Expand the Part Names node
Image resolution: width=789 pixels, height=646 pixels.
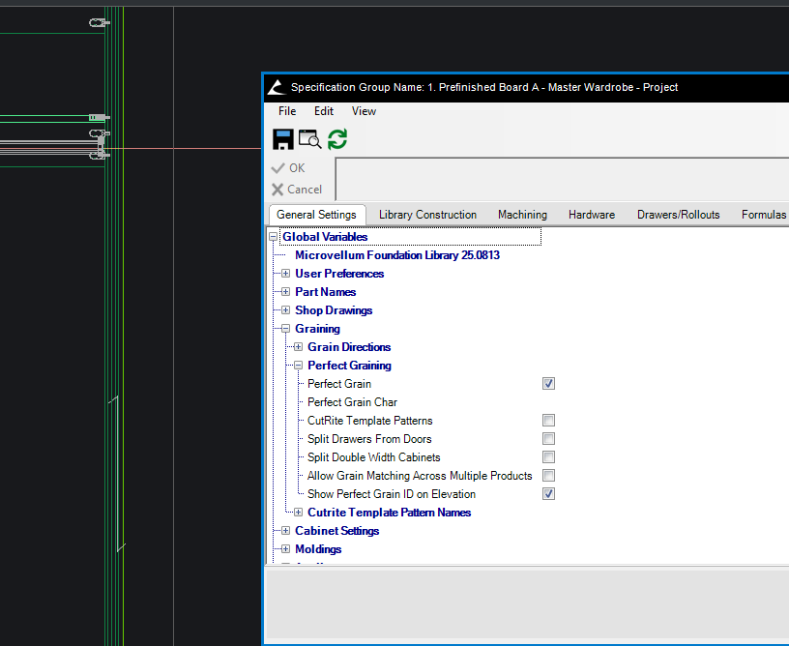pos(286,292)
